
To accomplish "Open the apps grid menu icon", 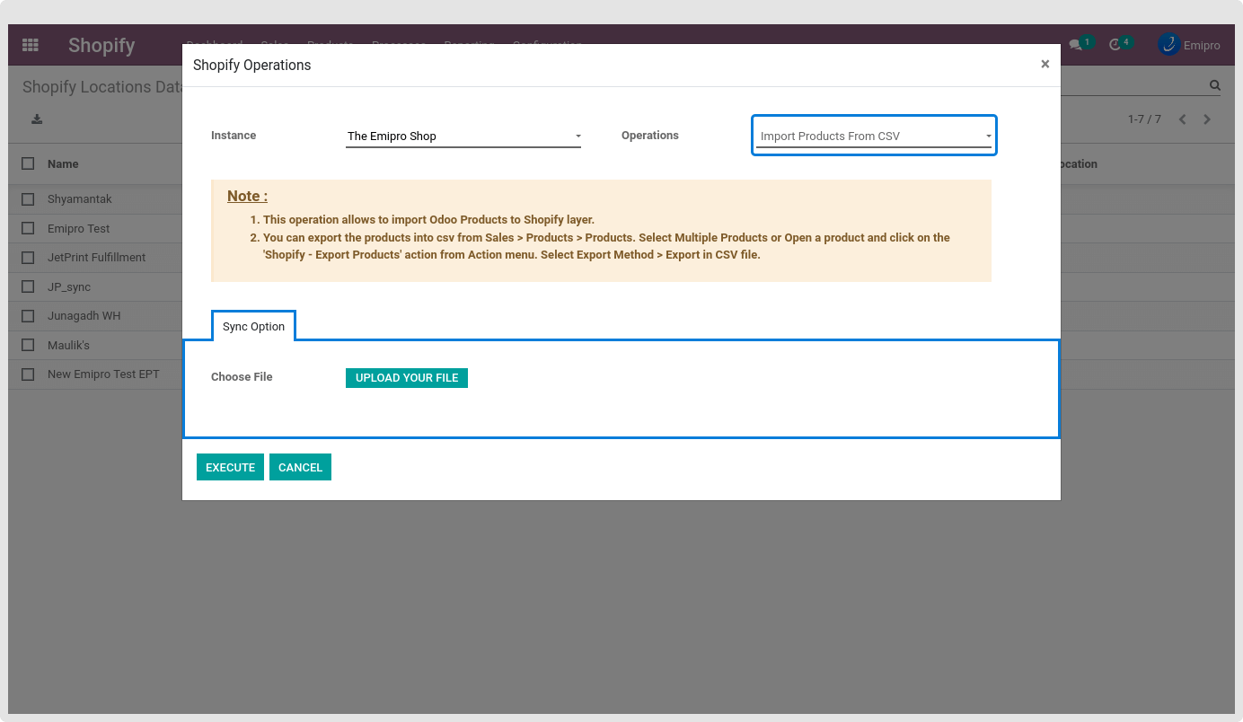I will click(x=31, y=45).
